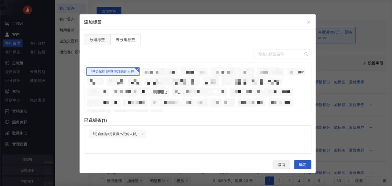Image resolution: width=392 pixels, height=186 pixels.
Task: Switch to the 分组标签 tab
Action: (97, 40)
